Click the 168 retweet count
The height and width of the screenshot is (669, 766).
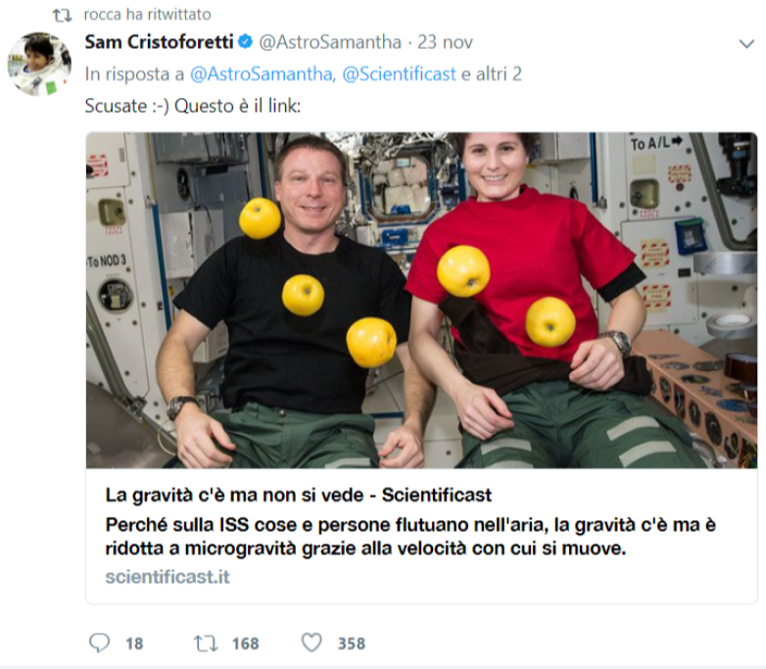tap(245, 644)
